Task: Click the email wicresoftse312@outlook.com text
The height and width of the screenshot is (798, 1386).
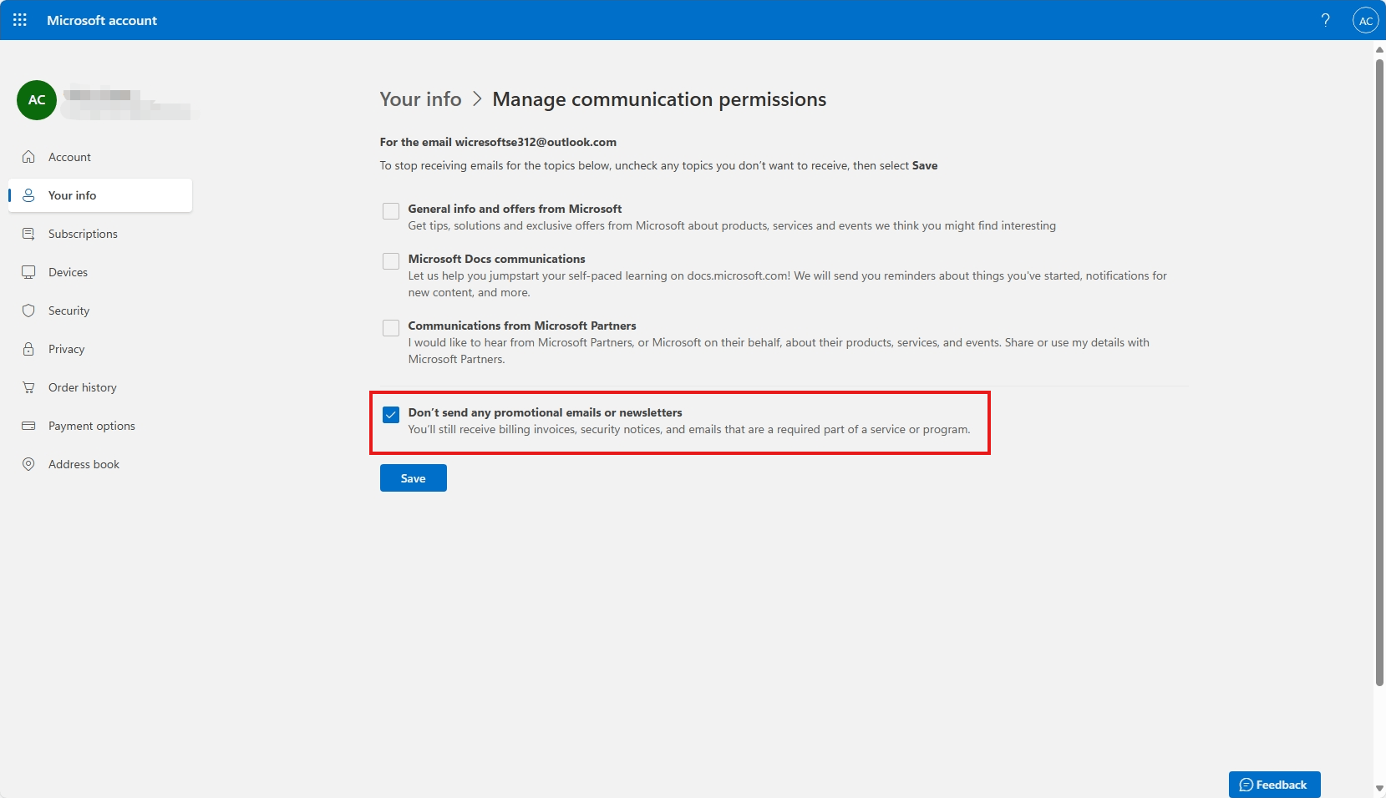Action: pos(536,142)
